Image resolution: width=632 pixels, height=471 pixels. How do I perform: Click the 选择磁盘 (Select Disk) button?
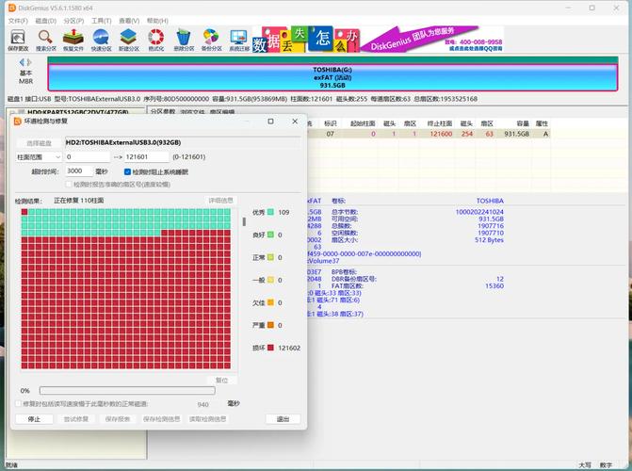point(40,143)
